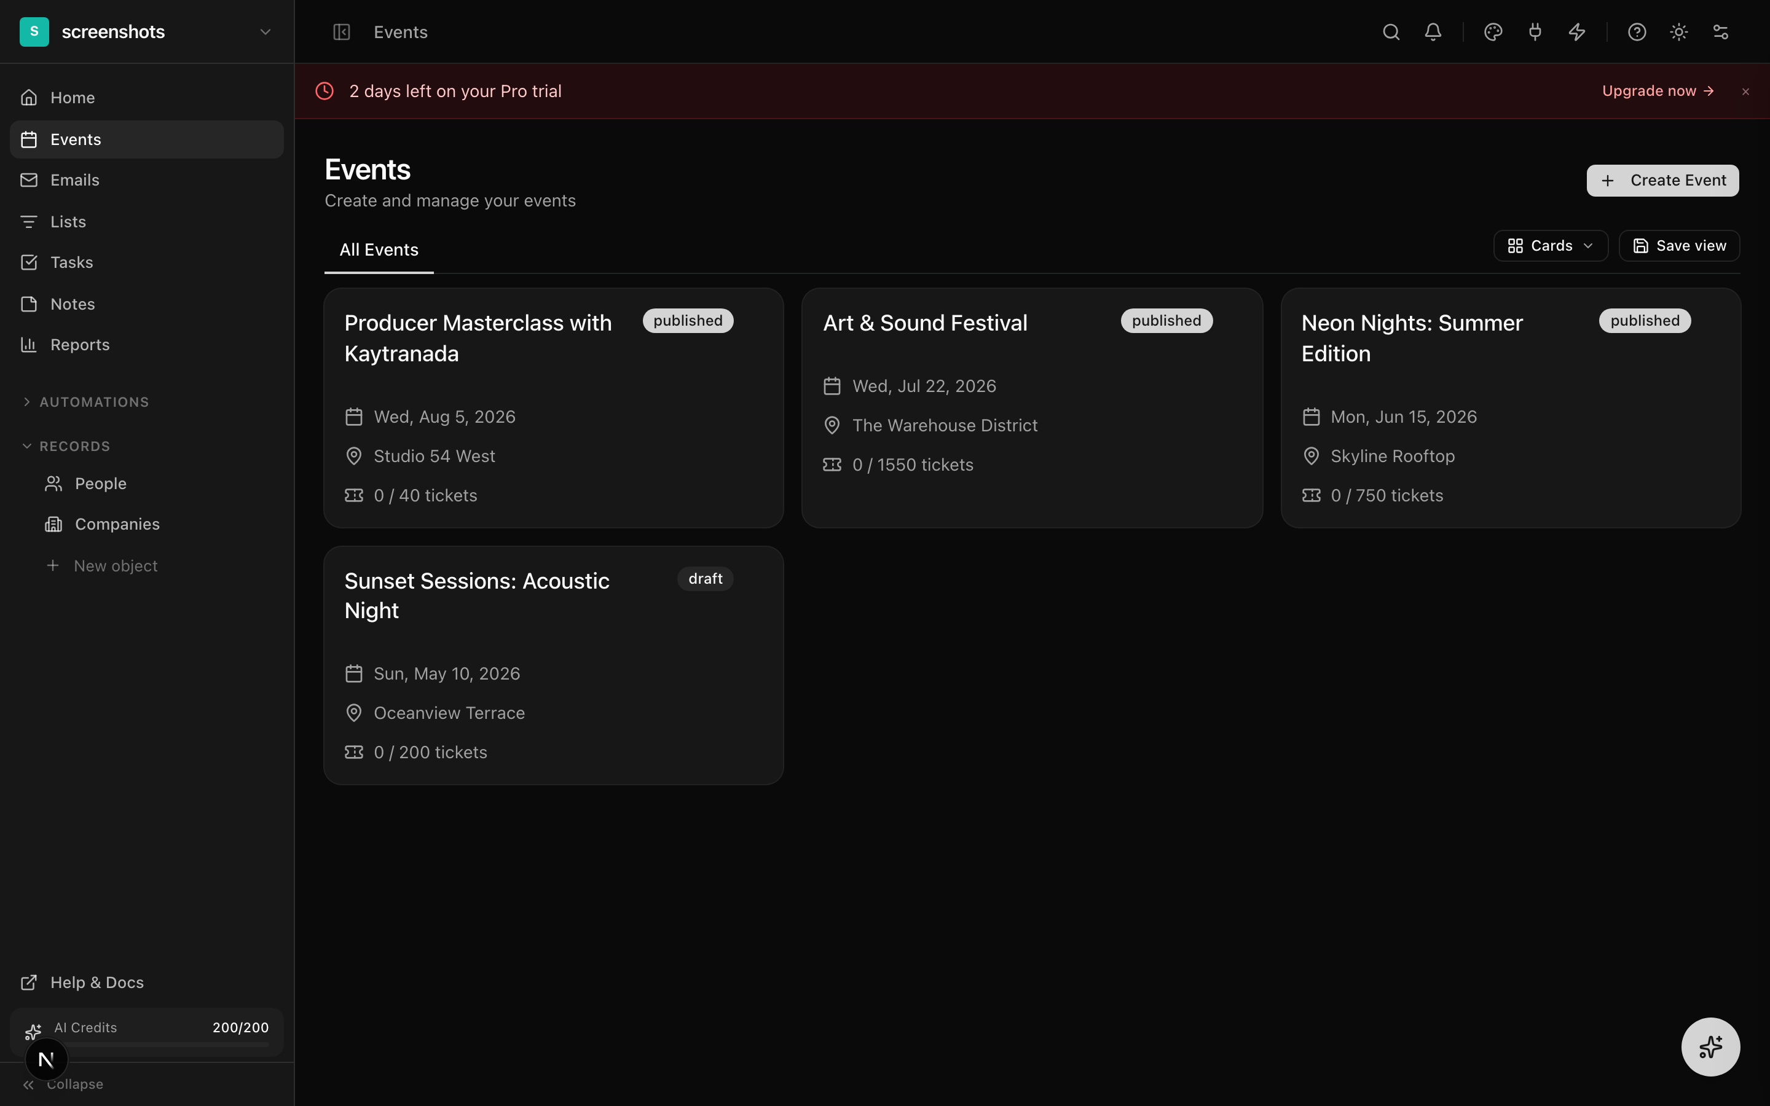Open Art & Sound Festival card title
Viewport: 1770px width, 1106px height.
click(925, 323)
